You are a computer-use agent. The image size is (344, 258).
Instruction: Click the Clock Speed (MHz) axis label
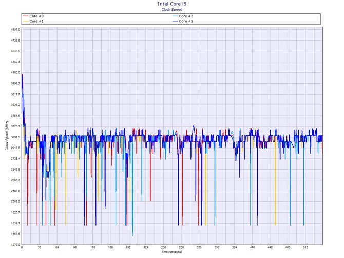click(x=7, y=136)
